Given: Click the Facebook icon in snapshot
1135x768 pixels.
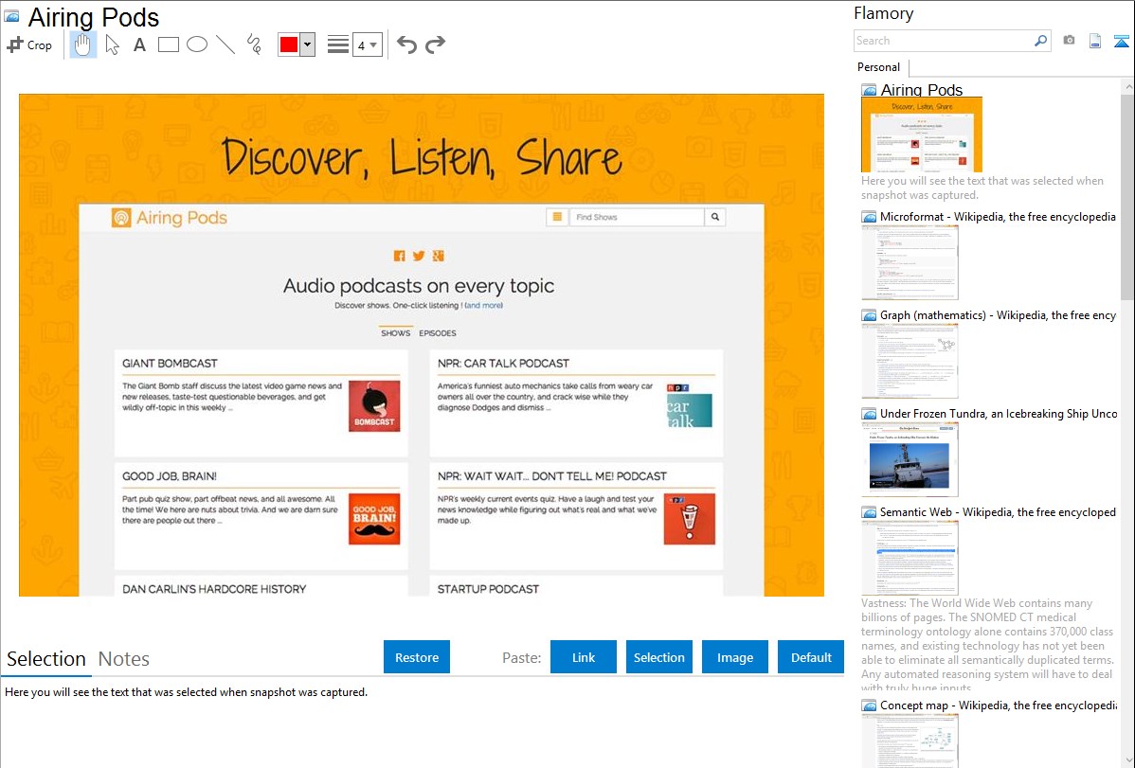Looking at the screenshot, I should coord(399,256).
